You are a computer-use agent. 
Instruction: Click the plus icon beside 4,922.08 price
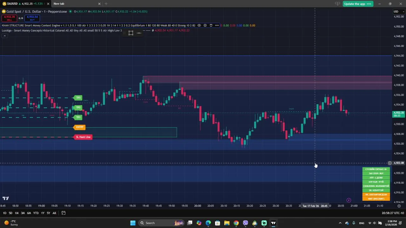(390, 163)
